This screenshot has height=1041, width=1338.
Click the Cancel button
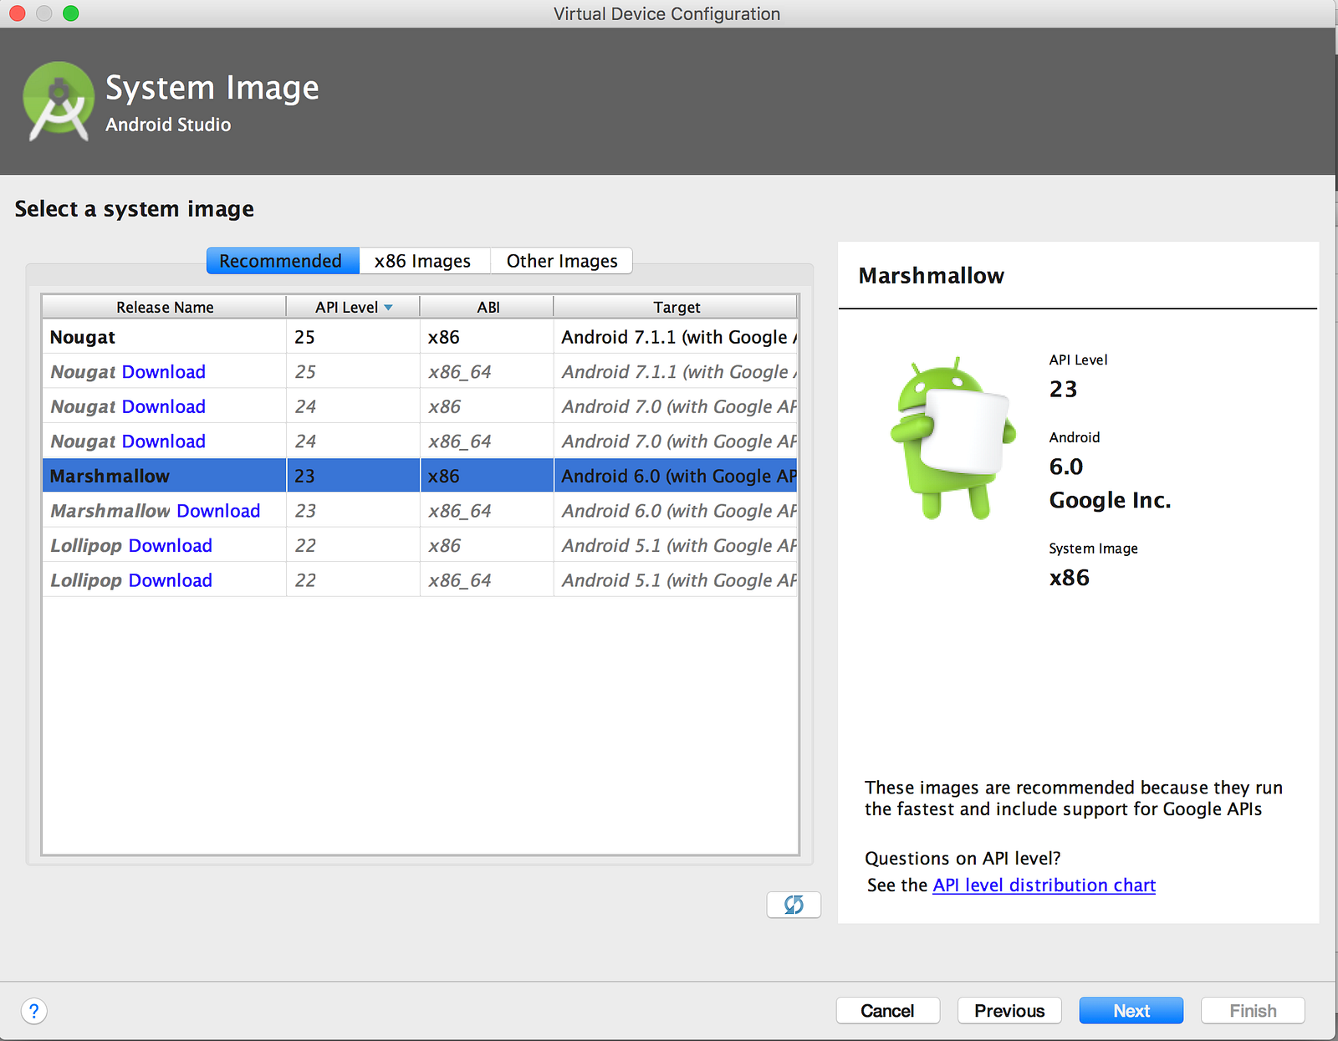[x=888, y=1010]
